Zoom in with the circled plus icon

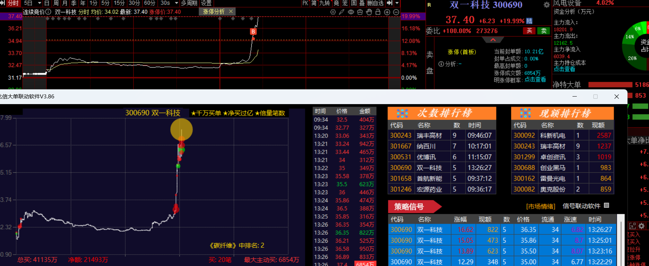click(x=387, y=12)
